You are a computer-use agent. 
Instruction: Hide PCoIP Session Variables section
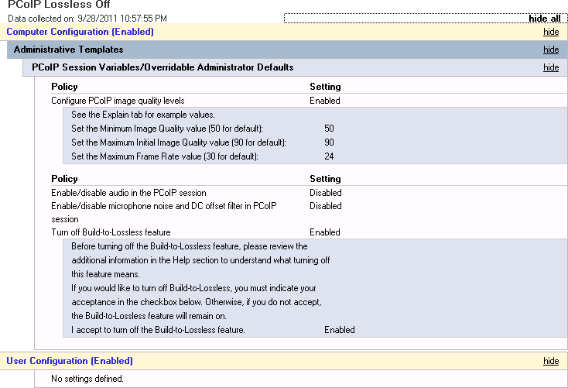point(551,67)
